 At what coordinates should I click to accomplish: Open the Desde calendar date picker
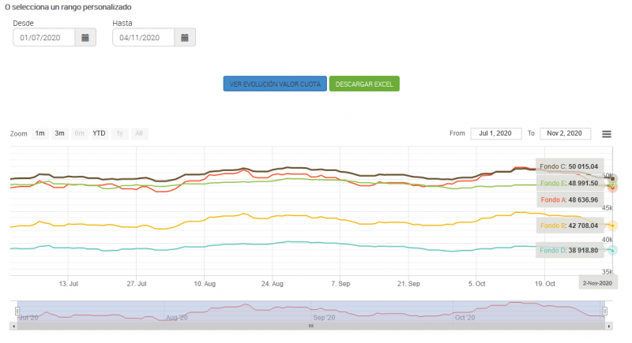[85, 37]
